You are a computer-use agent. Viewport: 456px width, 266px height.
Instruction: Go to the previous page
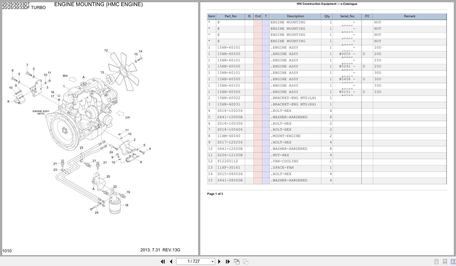(171, 262)
